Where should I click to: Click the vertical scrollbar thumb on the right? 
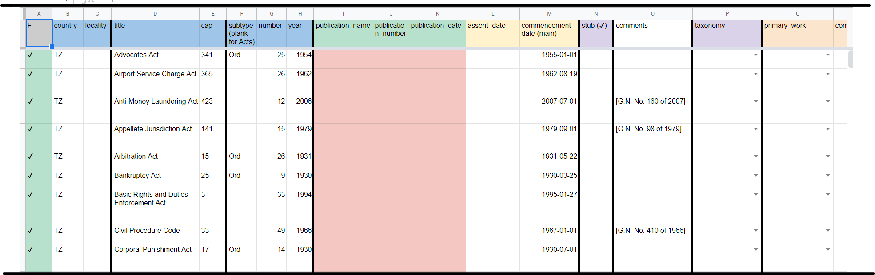[850, 59]
